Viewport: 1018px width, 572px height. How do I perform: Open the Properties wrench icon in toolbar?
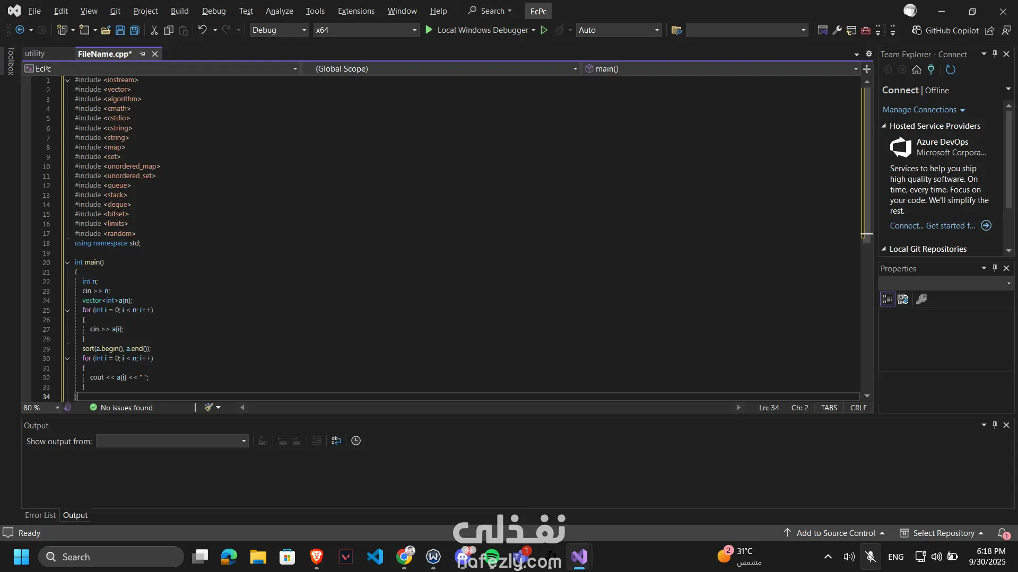(x=837, y=30)
